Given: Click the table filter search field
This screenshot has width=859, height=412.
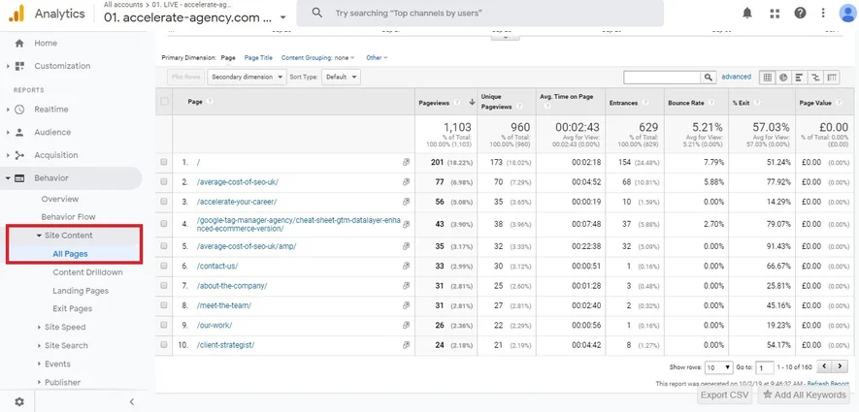Looking at the screenshot, I should click(662, 78).
